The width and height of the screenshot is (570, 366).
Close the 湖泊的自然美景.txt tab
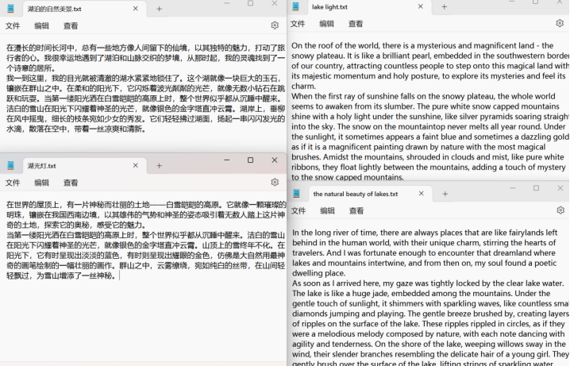[x=135, y=9]
